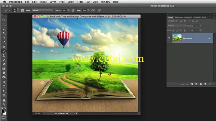Select the Move tool
This screenshot has height=121, width=216.
click(x=4, y=20)
